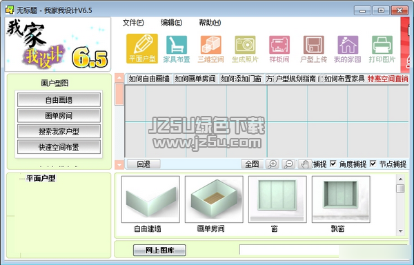This screenshot has height=265, width=414.
Task: Click the 打印图片 printer icon
Action: click(382, 49)
